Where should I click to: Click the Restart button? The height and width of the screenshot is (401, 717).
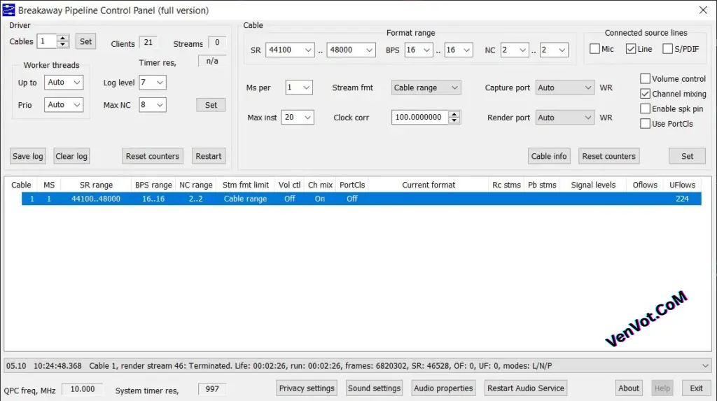[209, 156]
